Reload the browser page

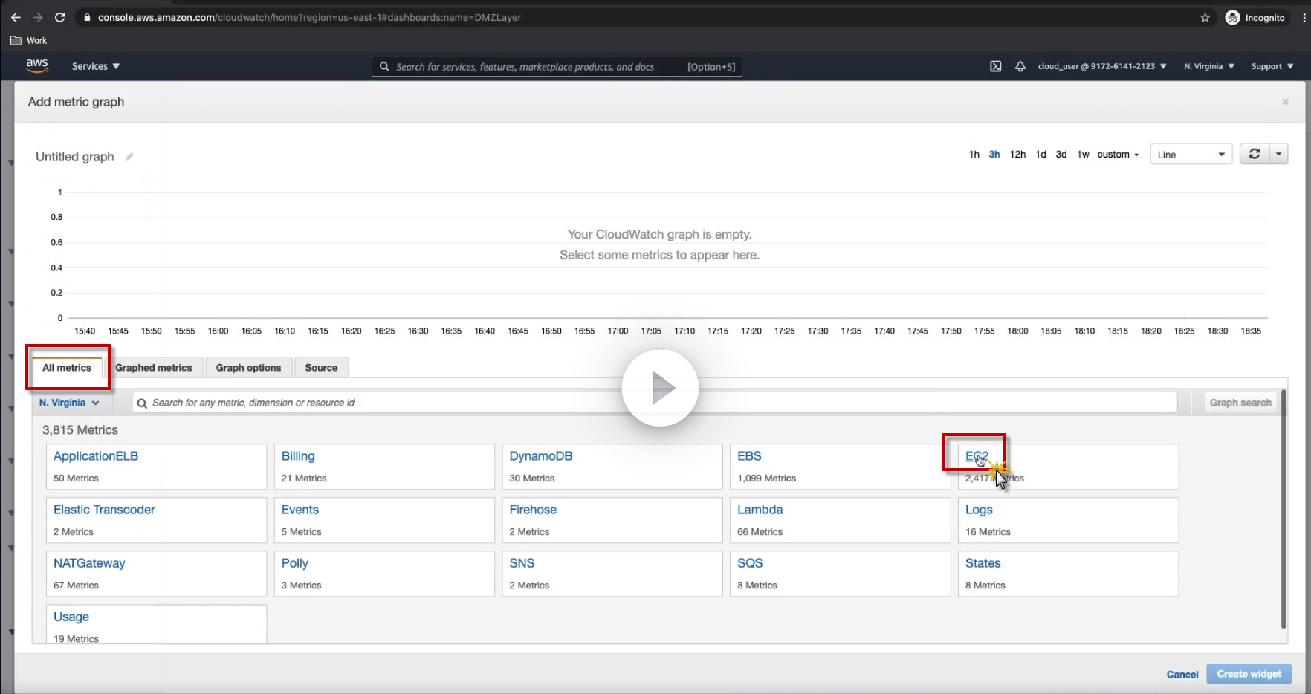[x=60, y=18]
